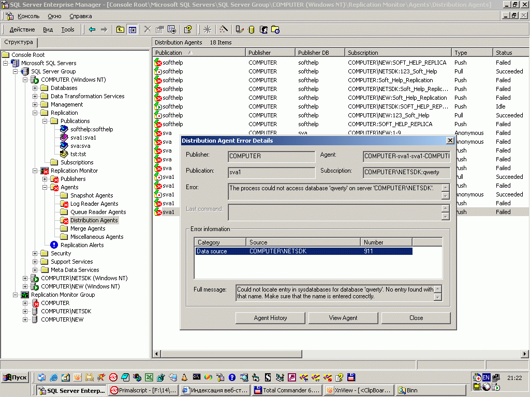Select Log Reader Agents in the tree
Image resolution: width=530 pixels, height=397 pixels.
tap(94, 204)
